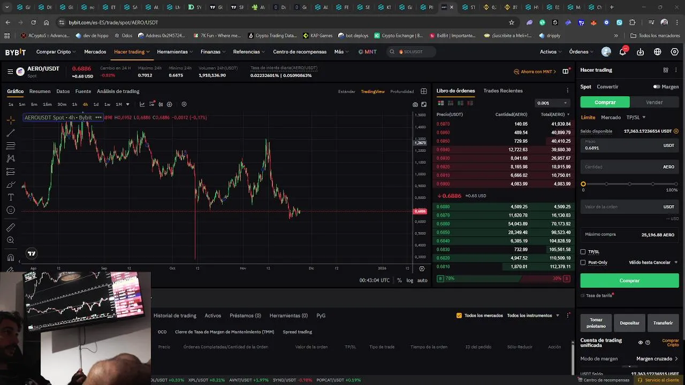Switch to Profundidad chart view

tap(402, 91)
